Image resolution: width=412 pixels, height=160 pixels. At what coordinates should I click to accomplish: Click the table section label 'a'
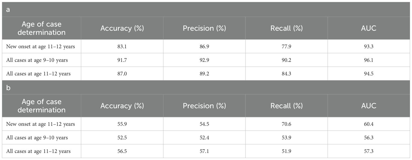tap(8, 9)
